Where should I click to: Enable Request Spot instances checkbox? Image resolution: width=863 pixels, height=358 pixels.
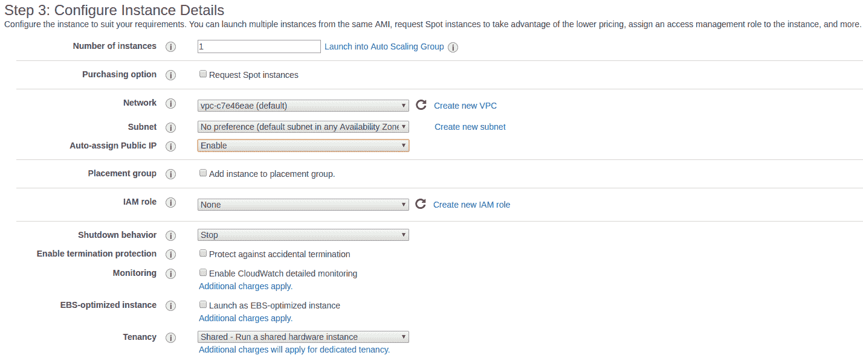tap(203, 74)
